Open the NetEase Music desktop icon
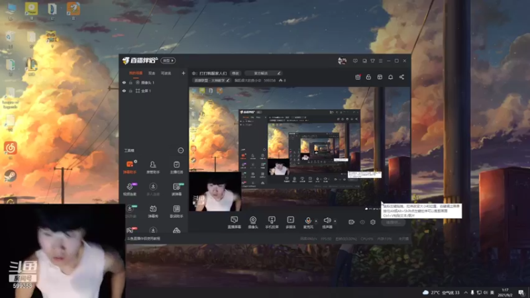 pos(11,148)
